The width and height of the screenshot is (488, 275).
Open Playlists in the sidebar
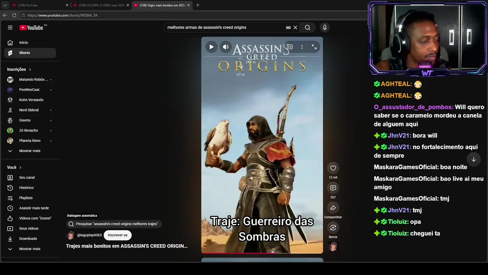30,198
